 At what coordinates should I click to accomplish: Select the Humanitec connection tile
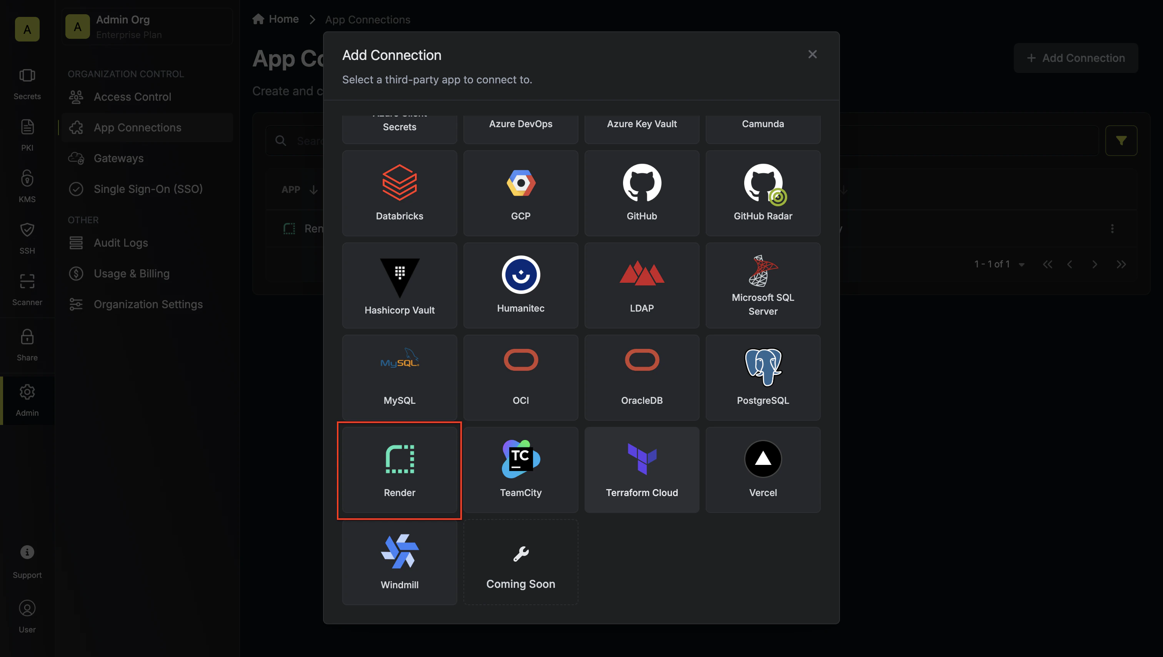tap(520, 285)
